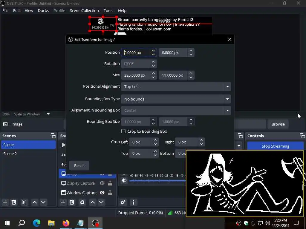
Task: Open the notification center icon
Action: (x=296, y=223)
